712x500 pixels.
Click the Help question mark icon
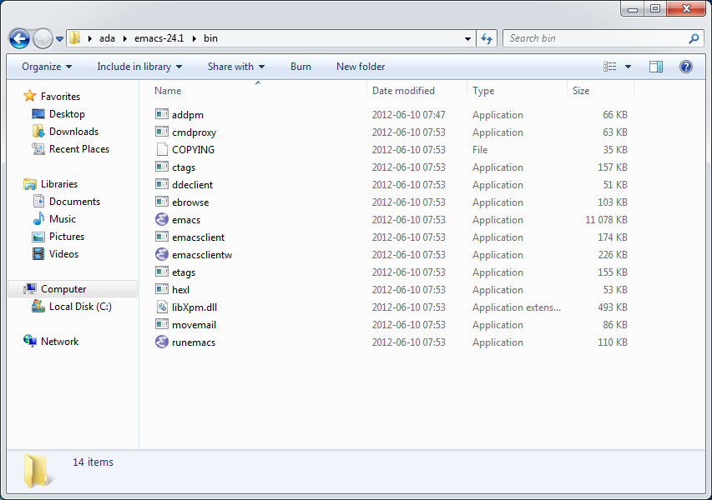[x=685, y=67]
